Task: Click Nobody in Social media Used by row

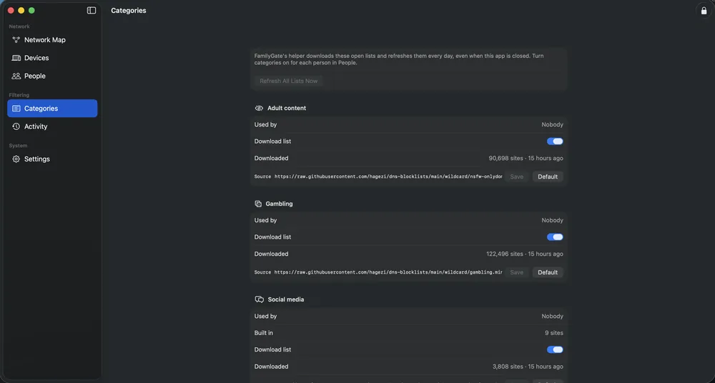Action: click(x=552, y=316)
